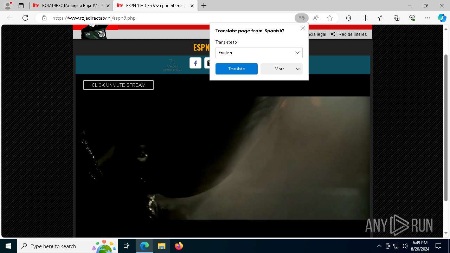Click the translate icon in address bar
450x253 pixels.
302,18
